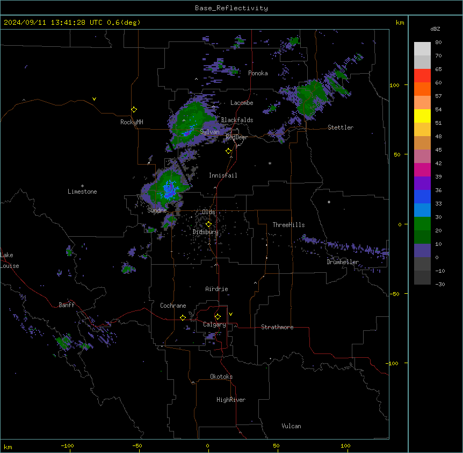The width and height of the screenshot is (463, 453).
Task: Click the RockyMH label
Action: pyautogui.click(x=132, y=122)
